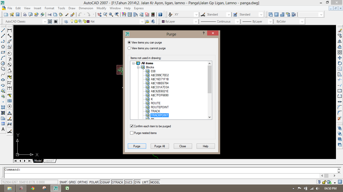Open the ByLayer color control dropdown
Screen dimensions: 343x192
pos(196,21)
